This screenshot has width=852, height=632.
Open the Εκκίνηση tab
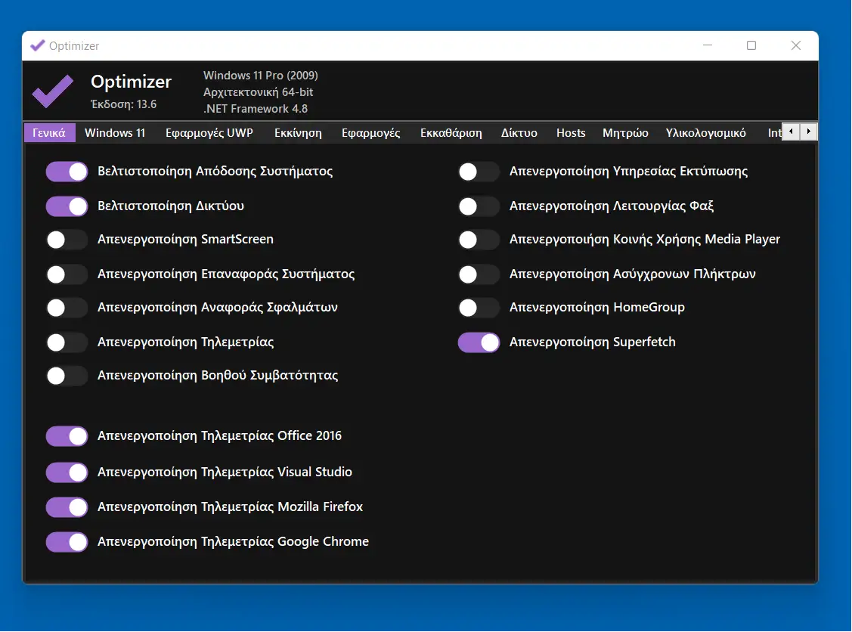[x=298, y=132]
